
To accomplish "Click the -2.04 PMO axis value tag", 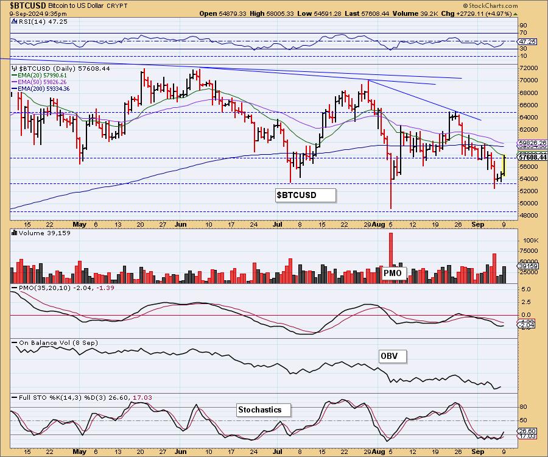I will pyautogui.click(x=527, y=325).
